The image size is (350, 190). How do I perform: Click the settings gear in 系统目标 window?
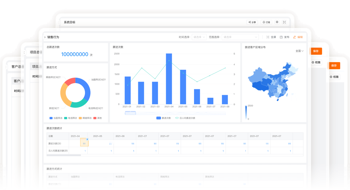277,22
